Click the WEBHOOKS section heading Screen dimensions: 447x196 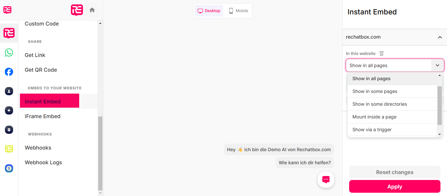point(40,134)
